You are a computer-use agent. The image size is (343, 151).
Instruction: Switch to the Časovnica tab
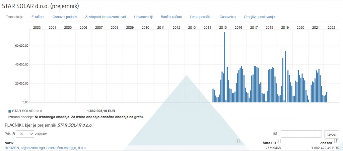click(x=228, y=17)
